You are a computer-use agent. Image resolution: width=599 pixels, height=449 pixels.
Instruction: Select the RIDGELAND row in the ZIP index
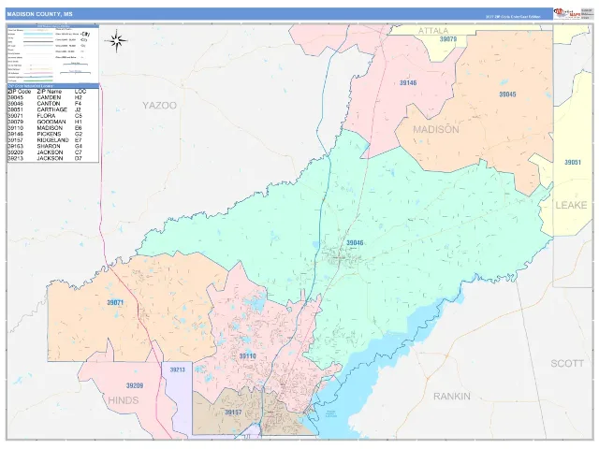click(53, 140)
